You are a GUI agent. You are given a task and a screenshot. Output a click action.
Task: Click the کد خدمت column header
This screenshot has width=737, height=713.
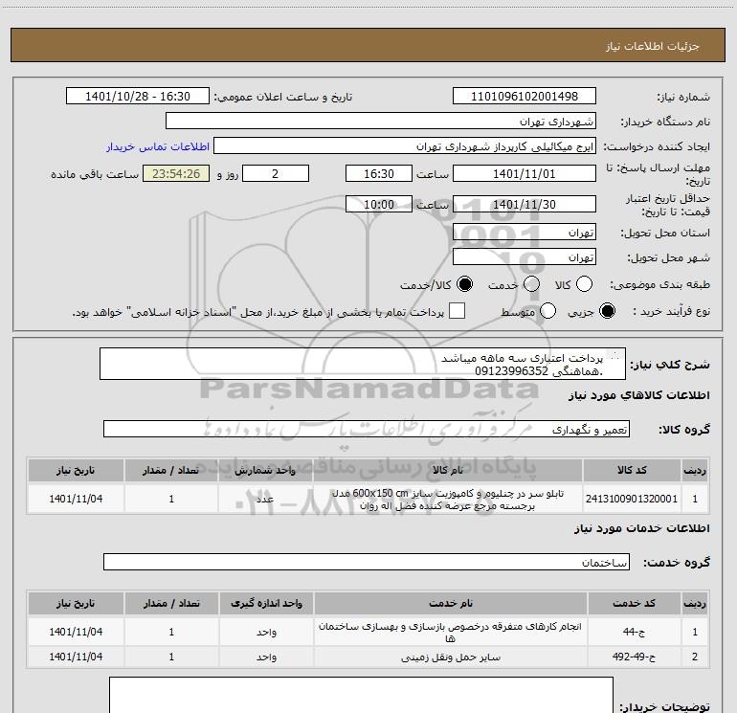pyautogui.click(x=634, y=603)
